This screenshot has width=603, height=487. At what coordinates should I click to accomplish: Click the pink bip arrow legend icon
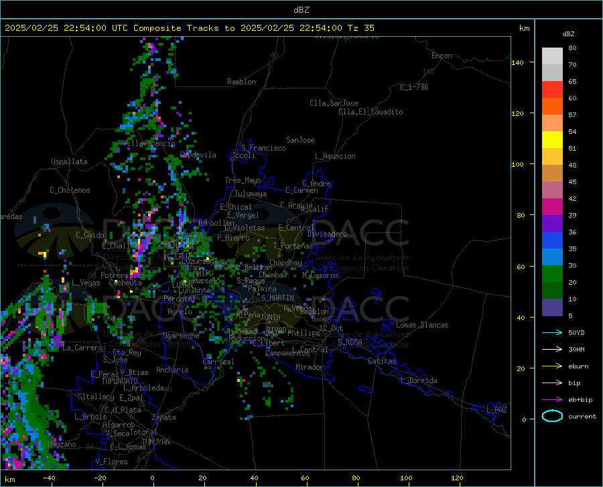tap(552, 383)
